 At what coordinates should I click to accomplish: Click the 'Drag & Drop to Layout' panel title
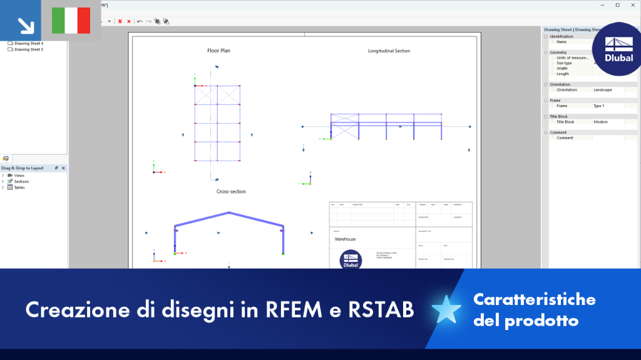[22, 168]
